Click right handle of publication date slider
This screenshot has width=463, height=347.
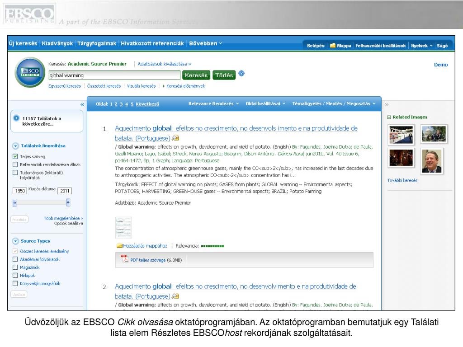coord(68,202)
